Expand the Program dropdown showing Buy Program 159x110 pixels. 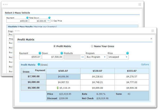click(x=96, y=57)
